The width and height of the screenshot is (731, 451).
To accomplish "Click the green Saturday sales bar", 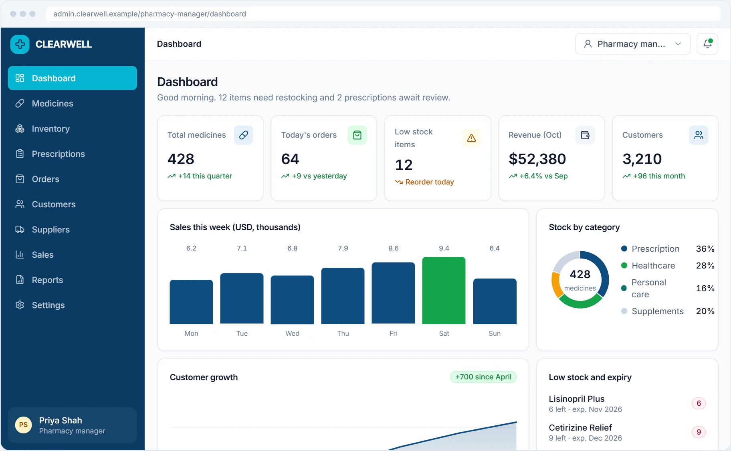I will coord(444,291).
